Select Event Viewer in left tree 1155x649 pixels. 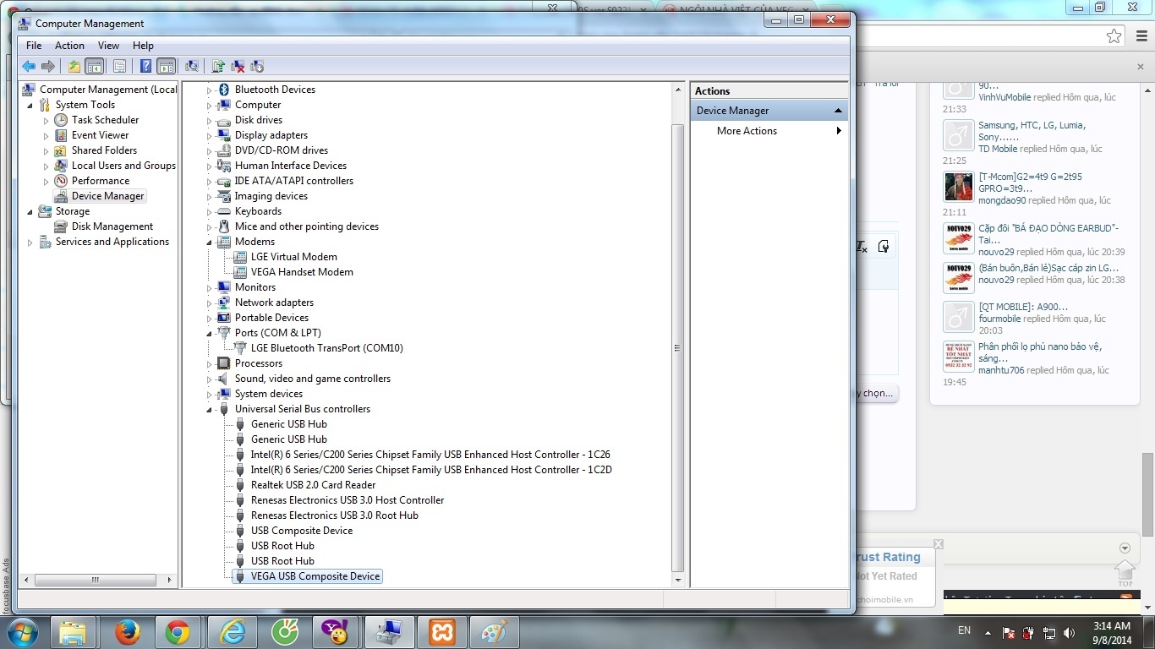pyautogui.click(x=100, y=135)
